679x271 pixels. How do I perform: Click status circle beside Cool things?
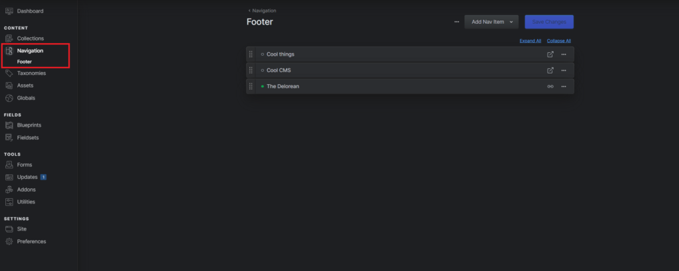coord(263,54)
